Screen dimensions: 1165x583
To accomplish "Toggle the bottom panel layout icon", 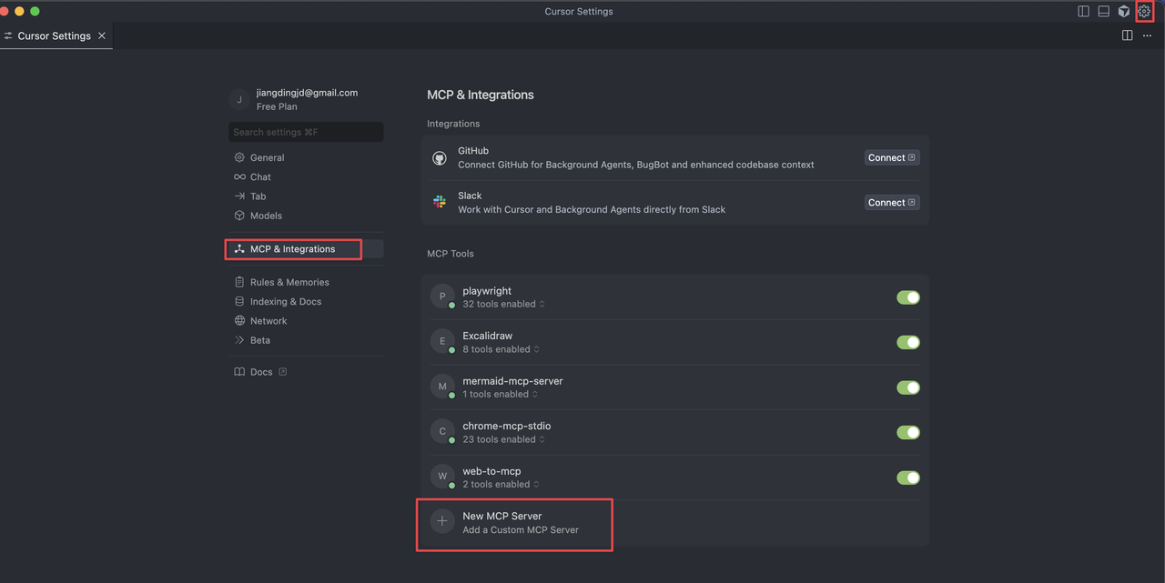I will pos(1103,12).
